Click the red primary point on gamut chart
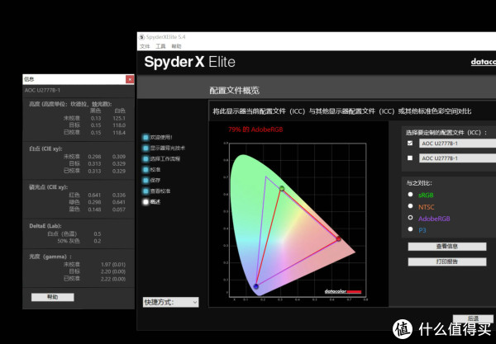Viewport: 496px width, 344px height. click(338, 238)
